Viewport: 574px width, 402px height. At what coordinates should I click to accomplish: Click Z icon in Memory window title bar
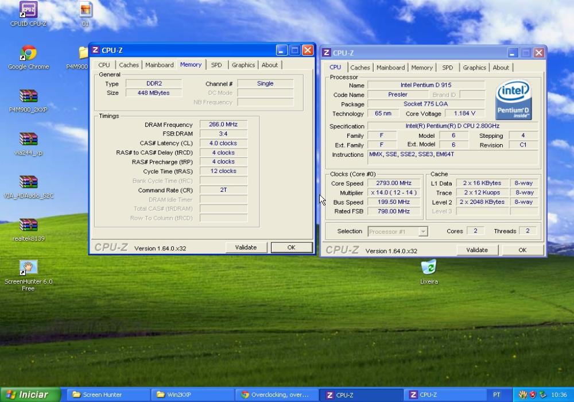click(95, 50)
